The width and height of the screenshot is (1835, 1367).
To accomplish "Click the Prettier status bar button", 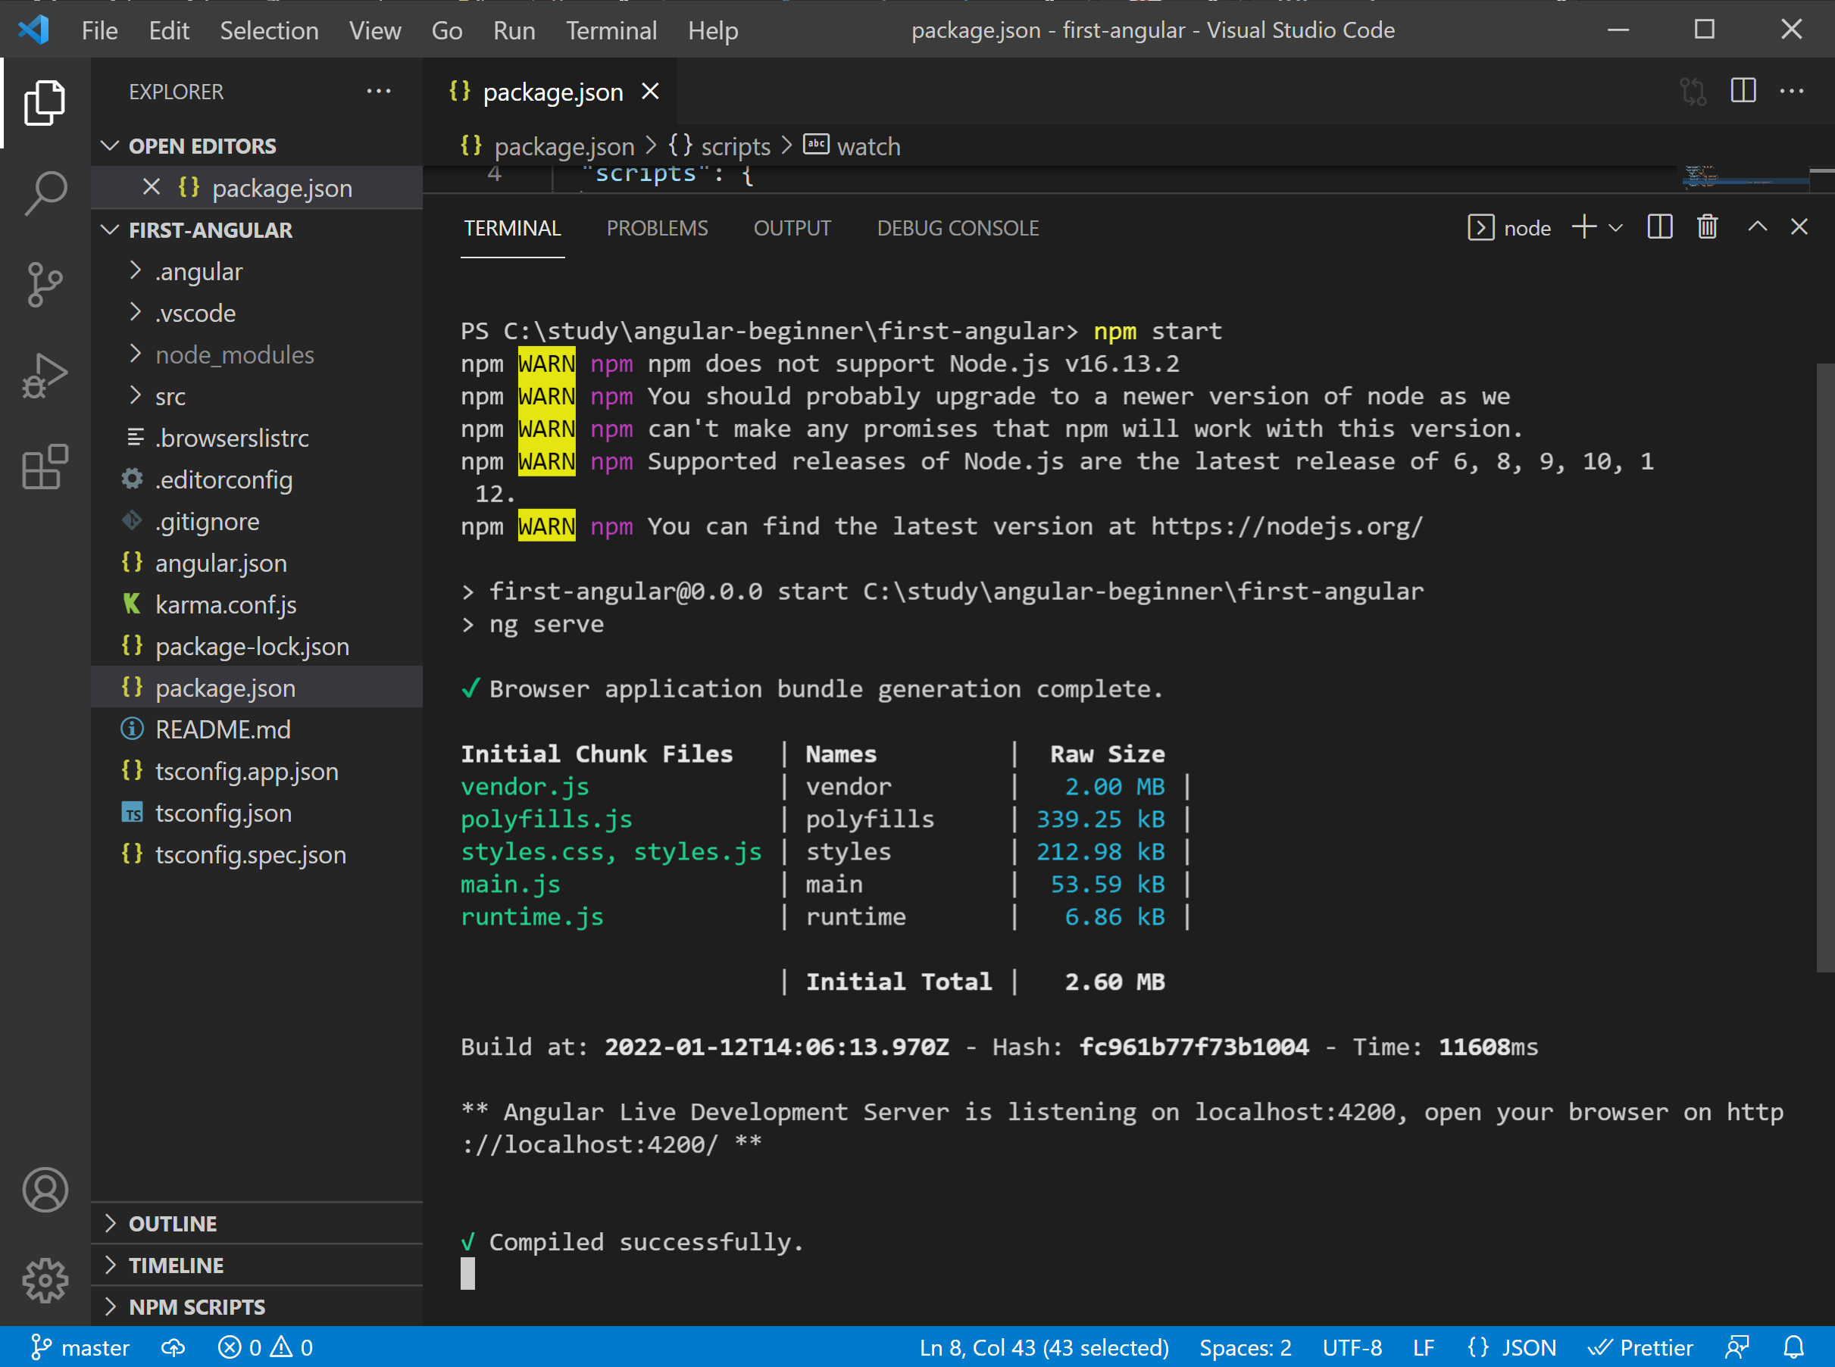I will pyautogui.click(x=1640, y=1348).
